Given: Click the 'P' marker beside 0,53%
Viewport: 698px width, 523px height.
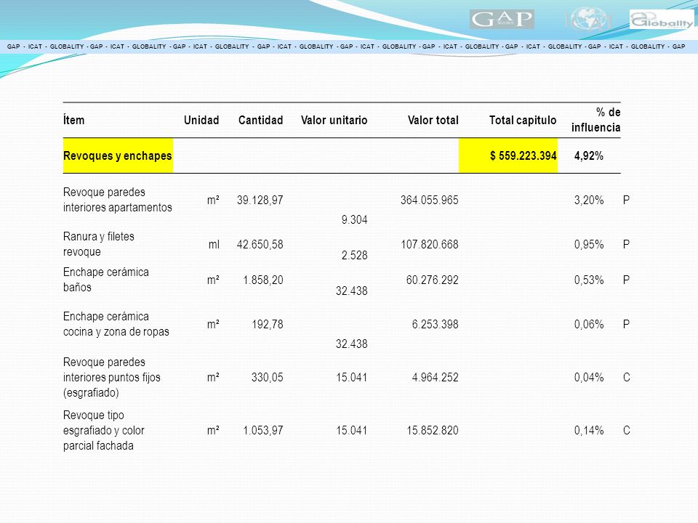Looking at the screenshot, I should coord(626,280).
